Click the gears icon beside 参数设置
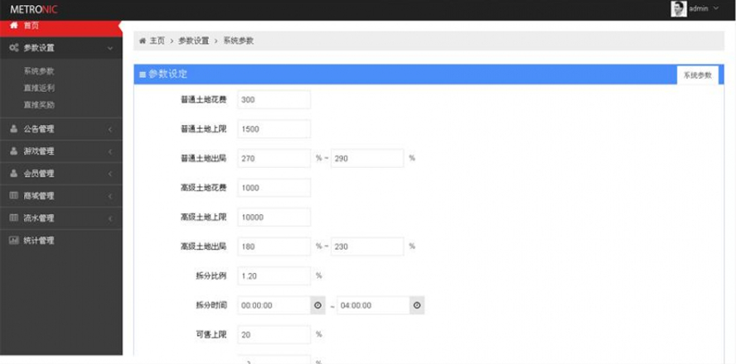This screenshot has height=364, width=736. coord(14,47)
